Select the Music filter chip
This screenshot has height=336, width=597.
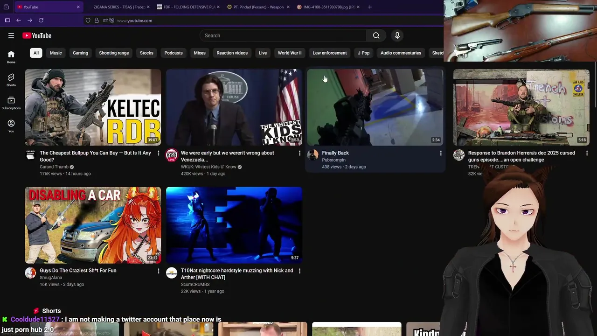click(x=56, y=53)
